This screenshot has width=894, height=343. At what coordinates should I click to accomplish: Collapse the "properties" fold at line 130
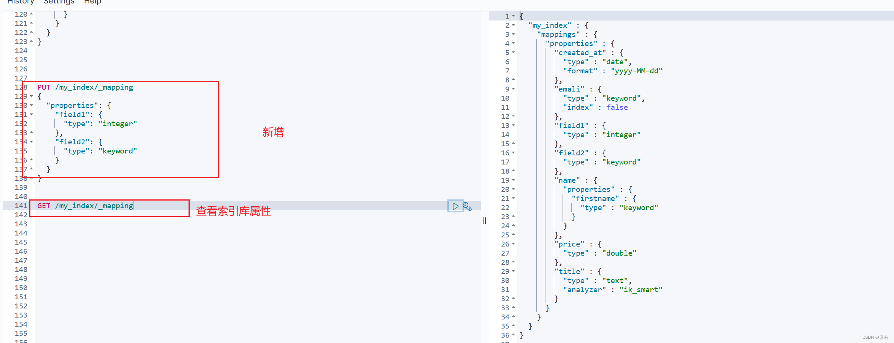pyautogui.click(x=32, y=105)
